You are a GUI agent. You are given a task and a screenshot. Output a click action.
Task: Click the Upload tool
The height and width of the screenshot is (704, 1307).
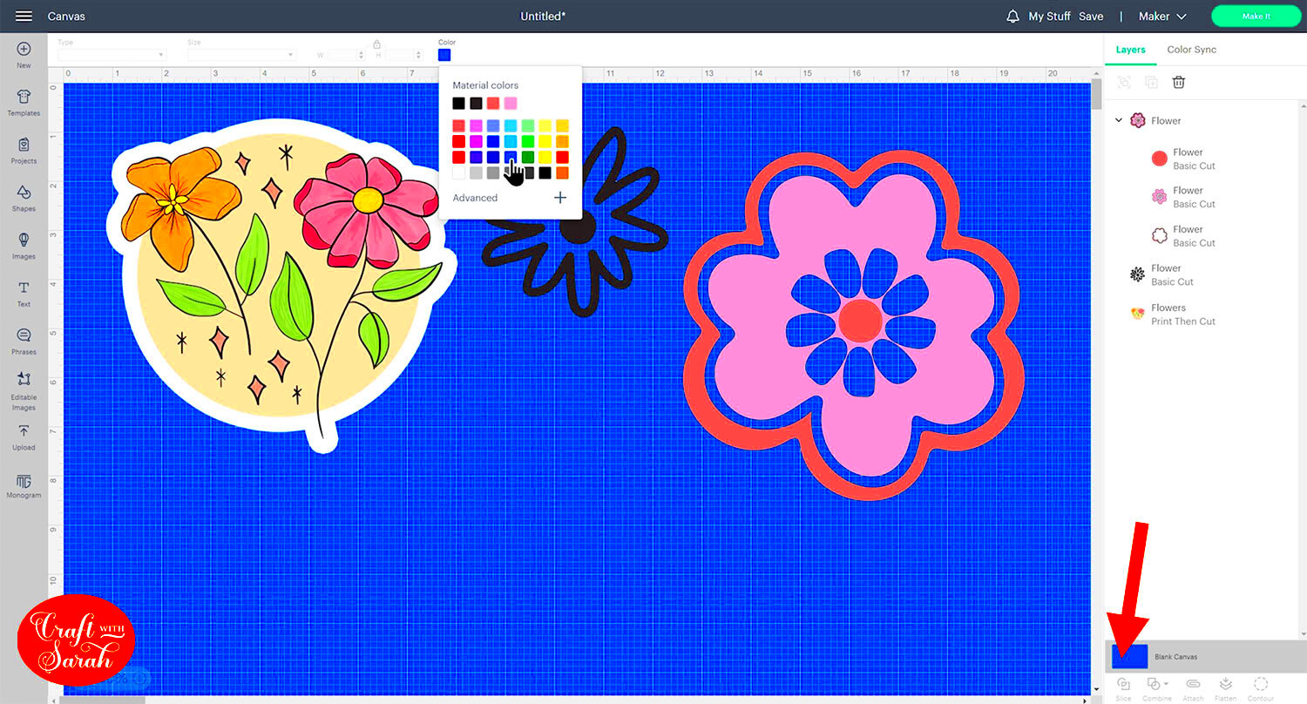(24, 437)
